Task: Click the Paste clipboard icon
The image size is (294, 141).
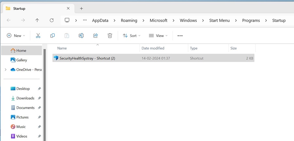Action: click(67, 36)
